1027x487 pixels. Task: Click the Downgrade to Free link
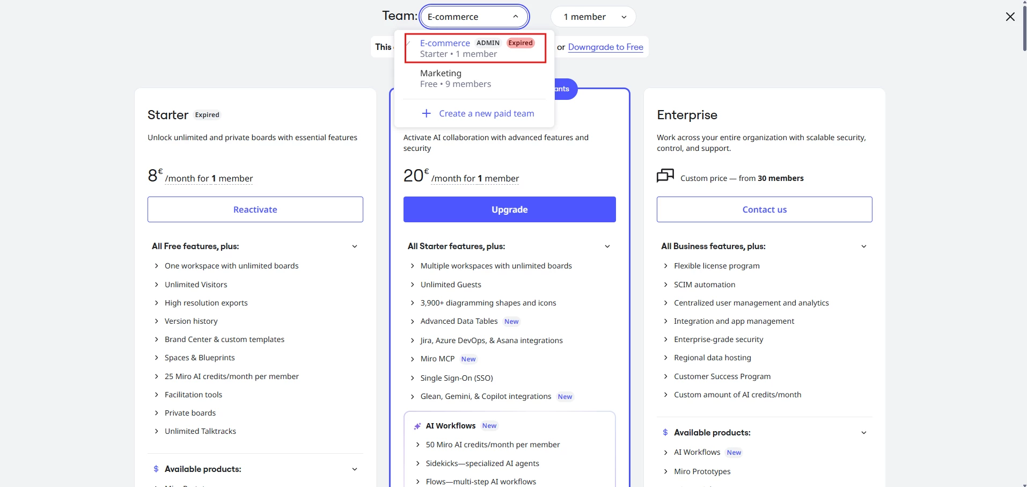coord(605,47)
